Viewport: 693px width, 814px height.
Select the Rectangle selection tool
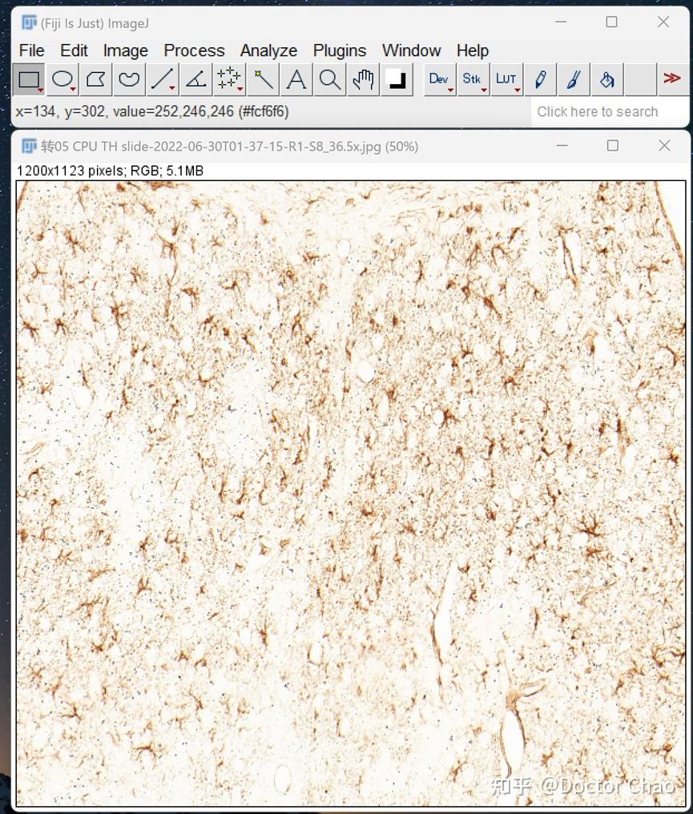click(29, 79)
